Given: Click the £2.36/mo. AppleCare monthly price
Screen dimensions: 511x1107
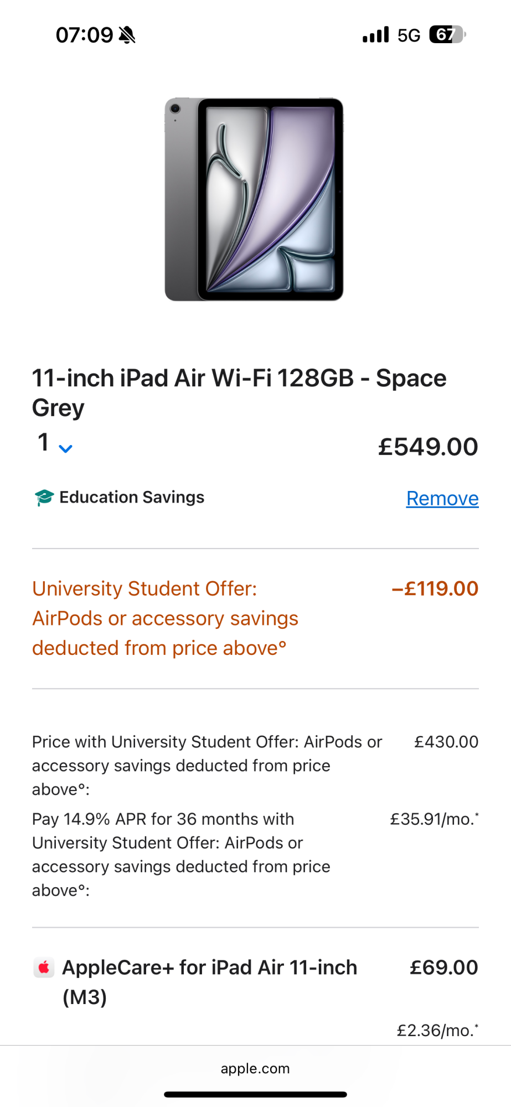Looking at the screenshot, I should [437, 1030].
